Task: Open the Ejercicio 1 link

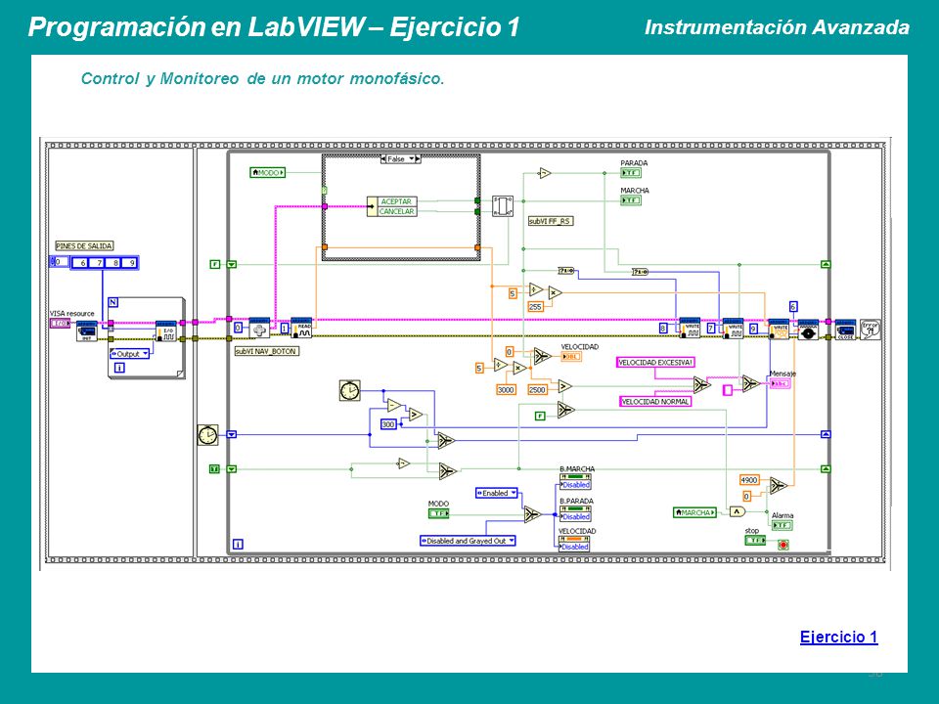Action: click(x=838, y=637)
